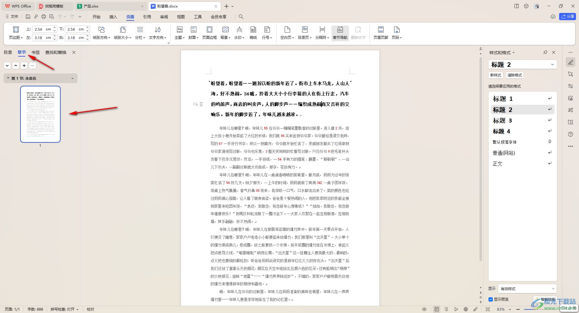Viewport: 579px width, 313px height.
Task: Click the 分享 share button
Action: pyautogui.click(x=567, y=17)
